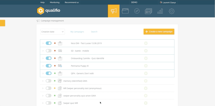Click the loading spinner on memory GWA row
Viewport: 215px width, 106px height.
point(146,81)
